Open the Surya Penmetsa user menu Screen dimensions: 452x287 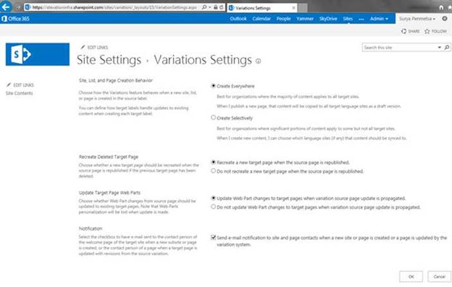coord(417,19)
